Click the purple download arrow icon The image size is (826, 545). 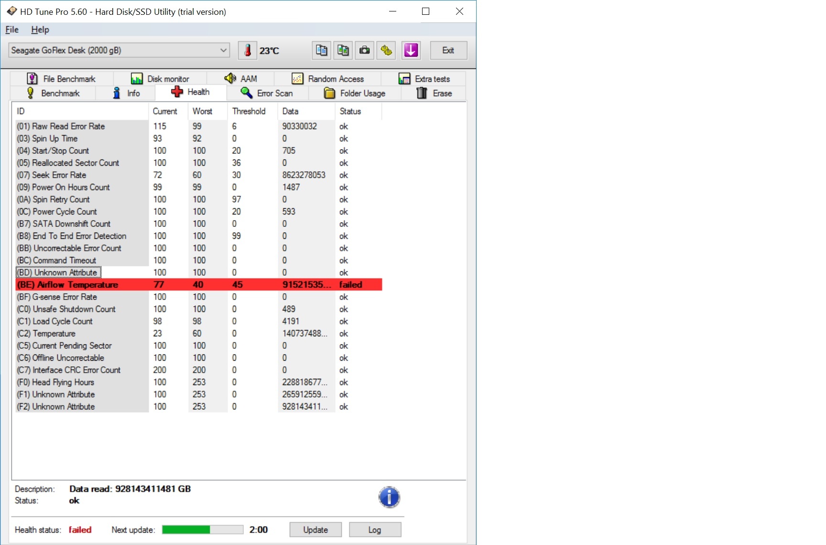click(411, 50)
